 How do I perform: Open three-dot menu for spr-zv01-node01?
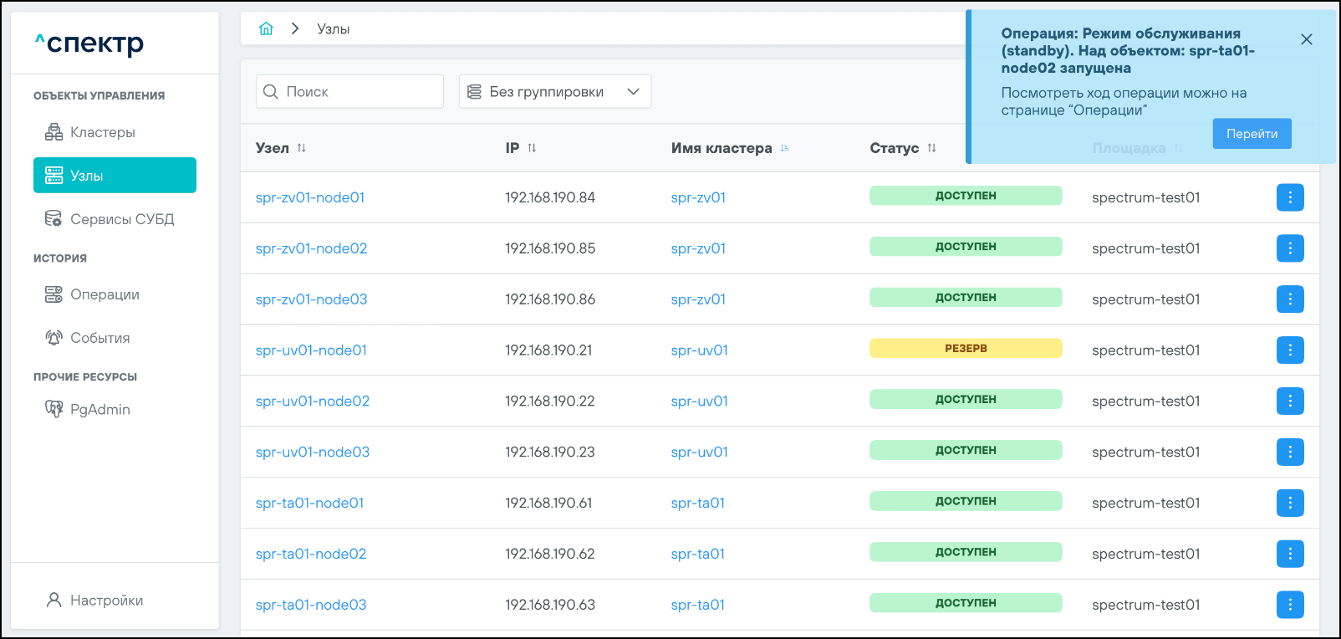[1289, 197]
